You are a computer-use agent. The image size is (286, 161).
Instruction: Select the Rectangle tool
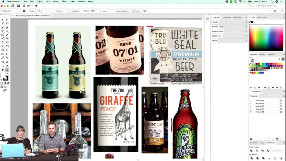3,35
